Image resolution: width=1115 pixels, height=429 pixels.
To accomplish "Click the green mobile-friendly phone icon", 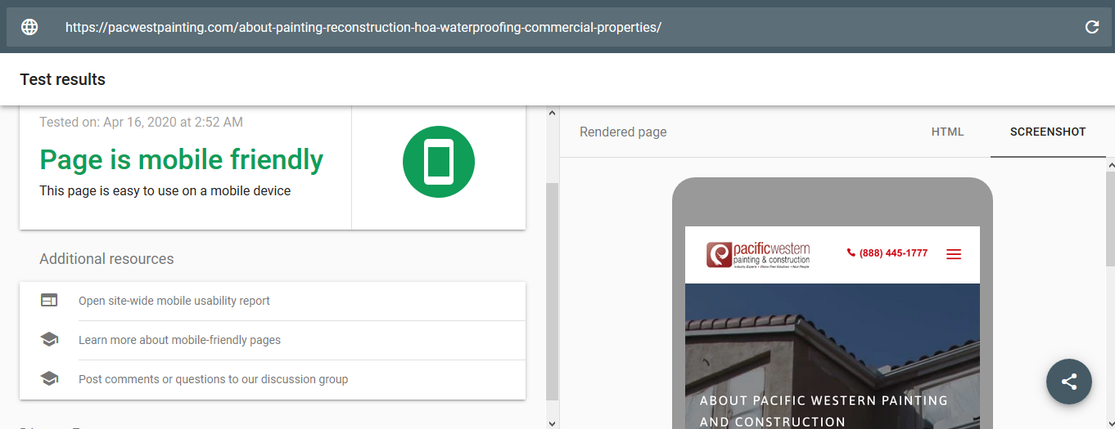I will pyautogui.click(x=439, y=162).
